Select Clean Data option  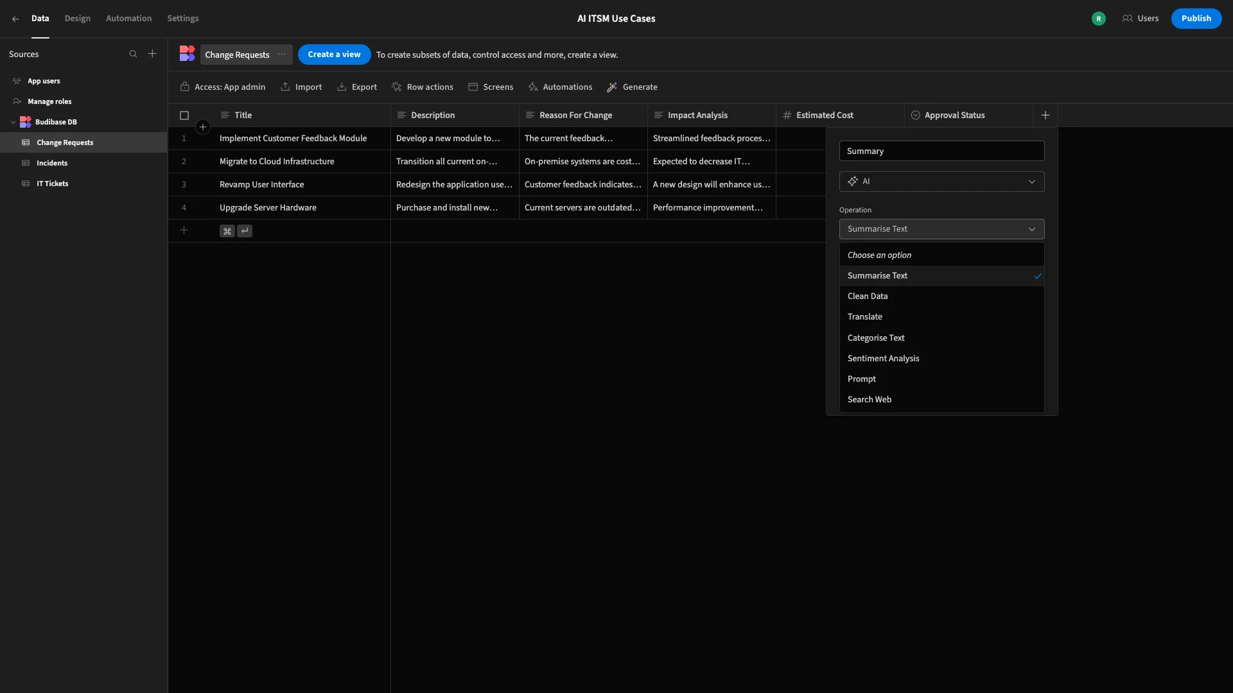(x=941, y=296)
